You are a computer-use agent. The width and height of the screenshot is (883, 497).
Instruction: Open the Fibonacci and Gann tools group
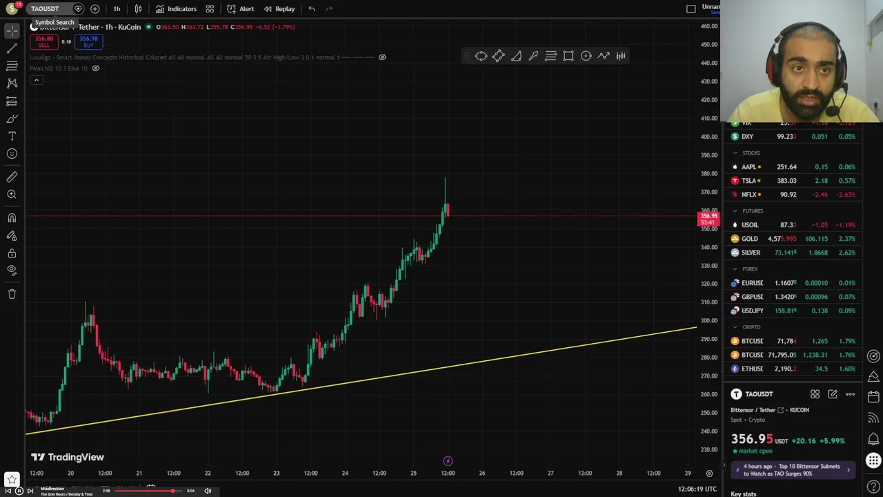pyautogui.click(x=12, y=66)
